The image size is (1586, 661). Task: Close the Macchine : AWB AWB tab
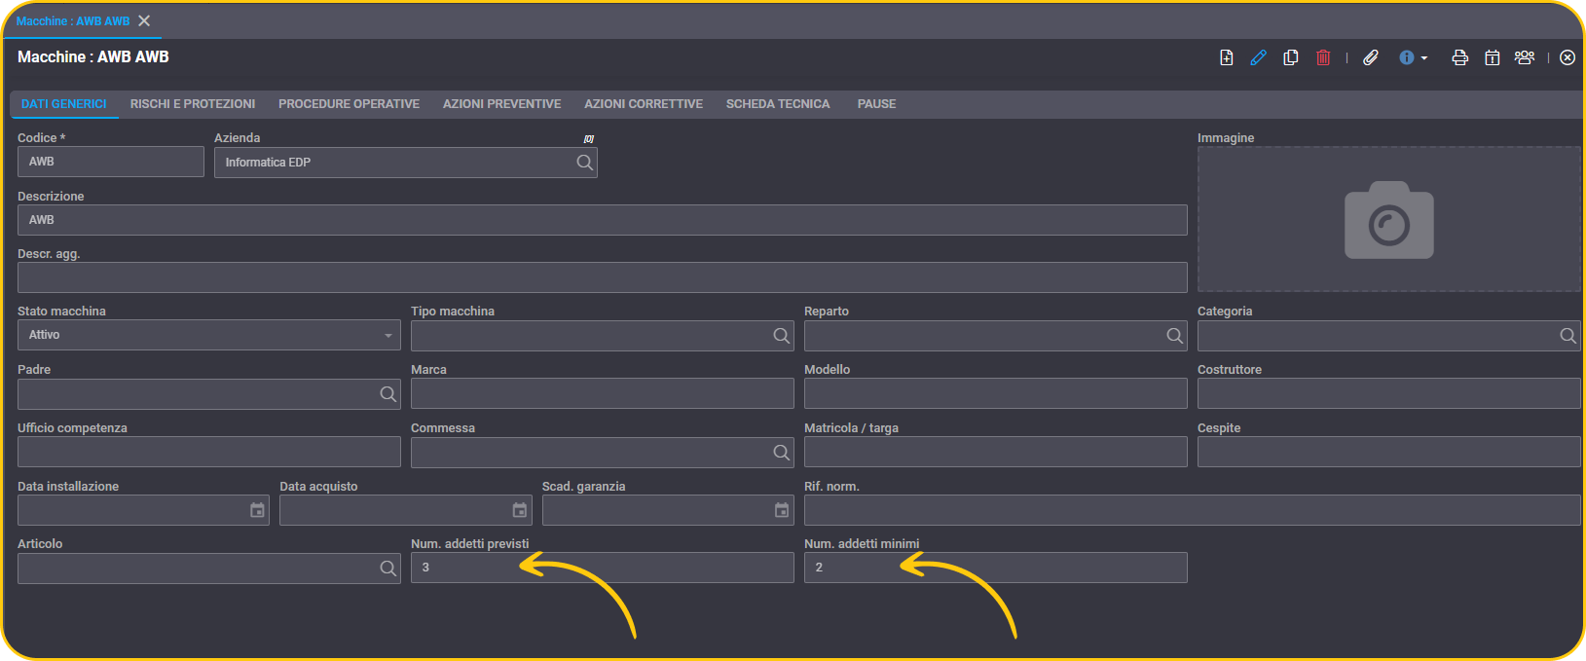pyautogui.click(x=144, y=20)
